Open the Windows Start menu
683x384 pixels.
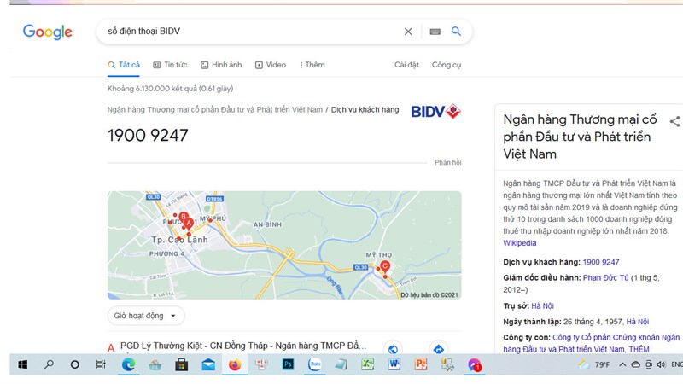click(23, 364)
